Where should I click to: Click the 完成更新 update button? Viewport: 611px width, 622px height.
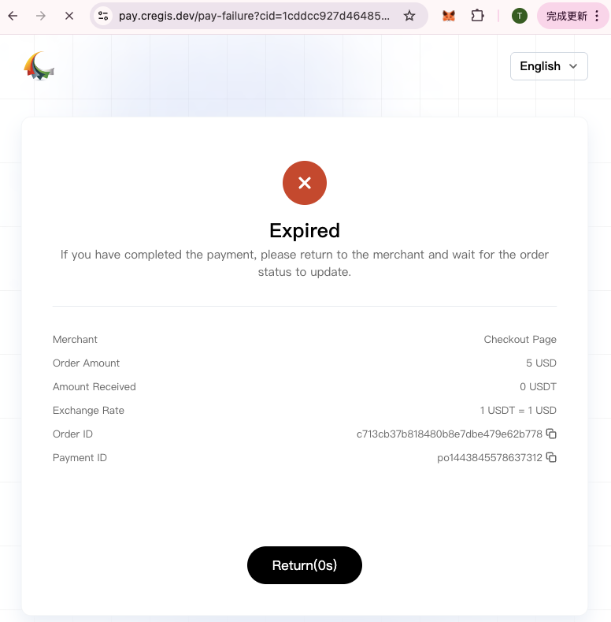tap(567, 16)
